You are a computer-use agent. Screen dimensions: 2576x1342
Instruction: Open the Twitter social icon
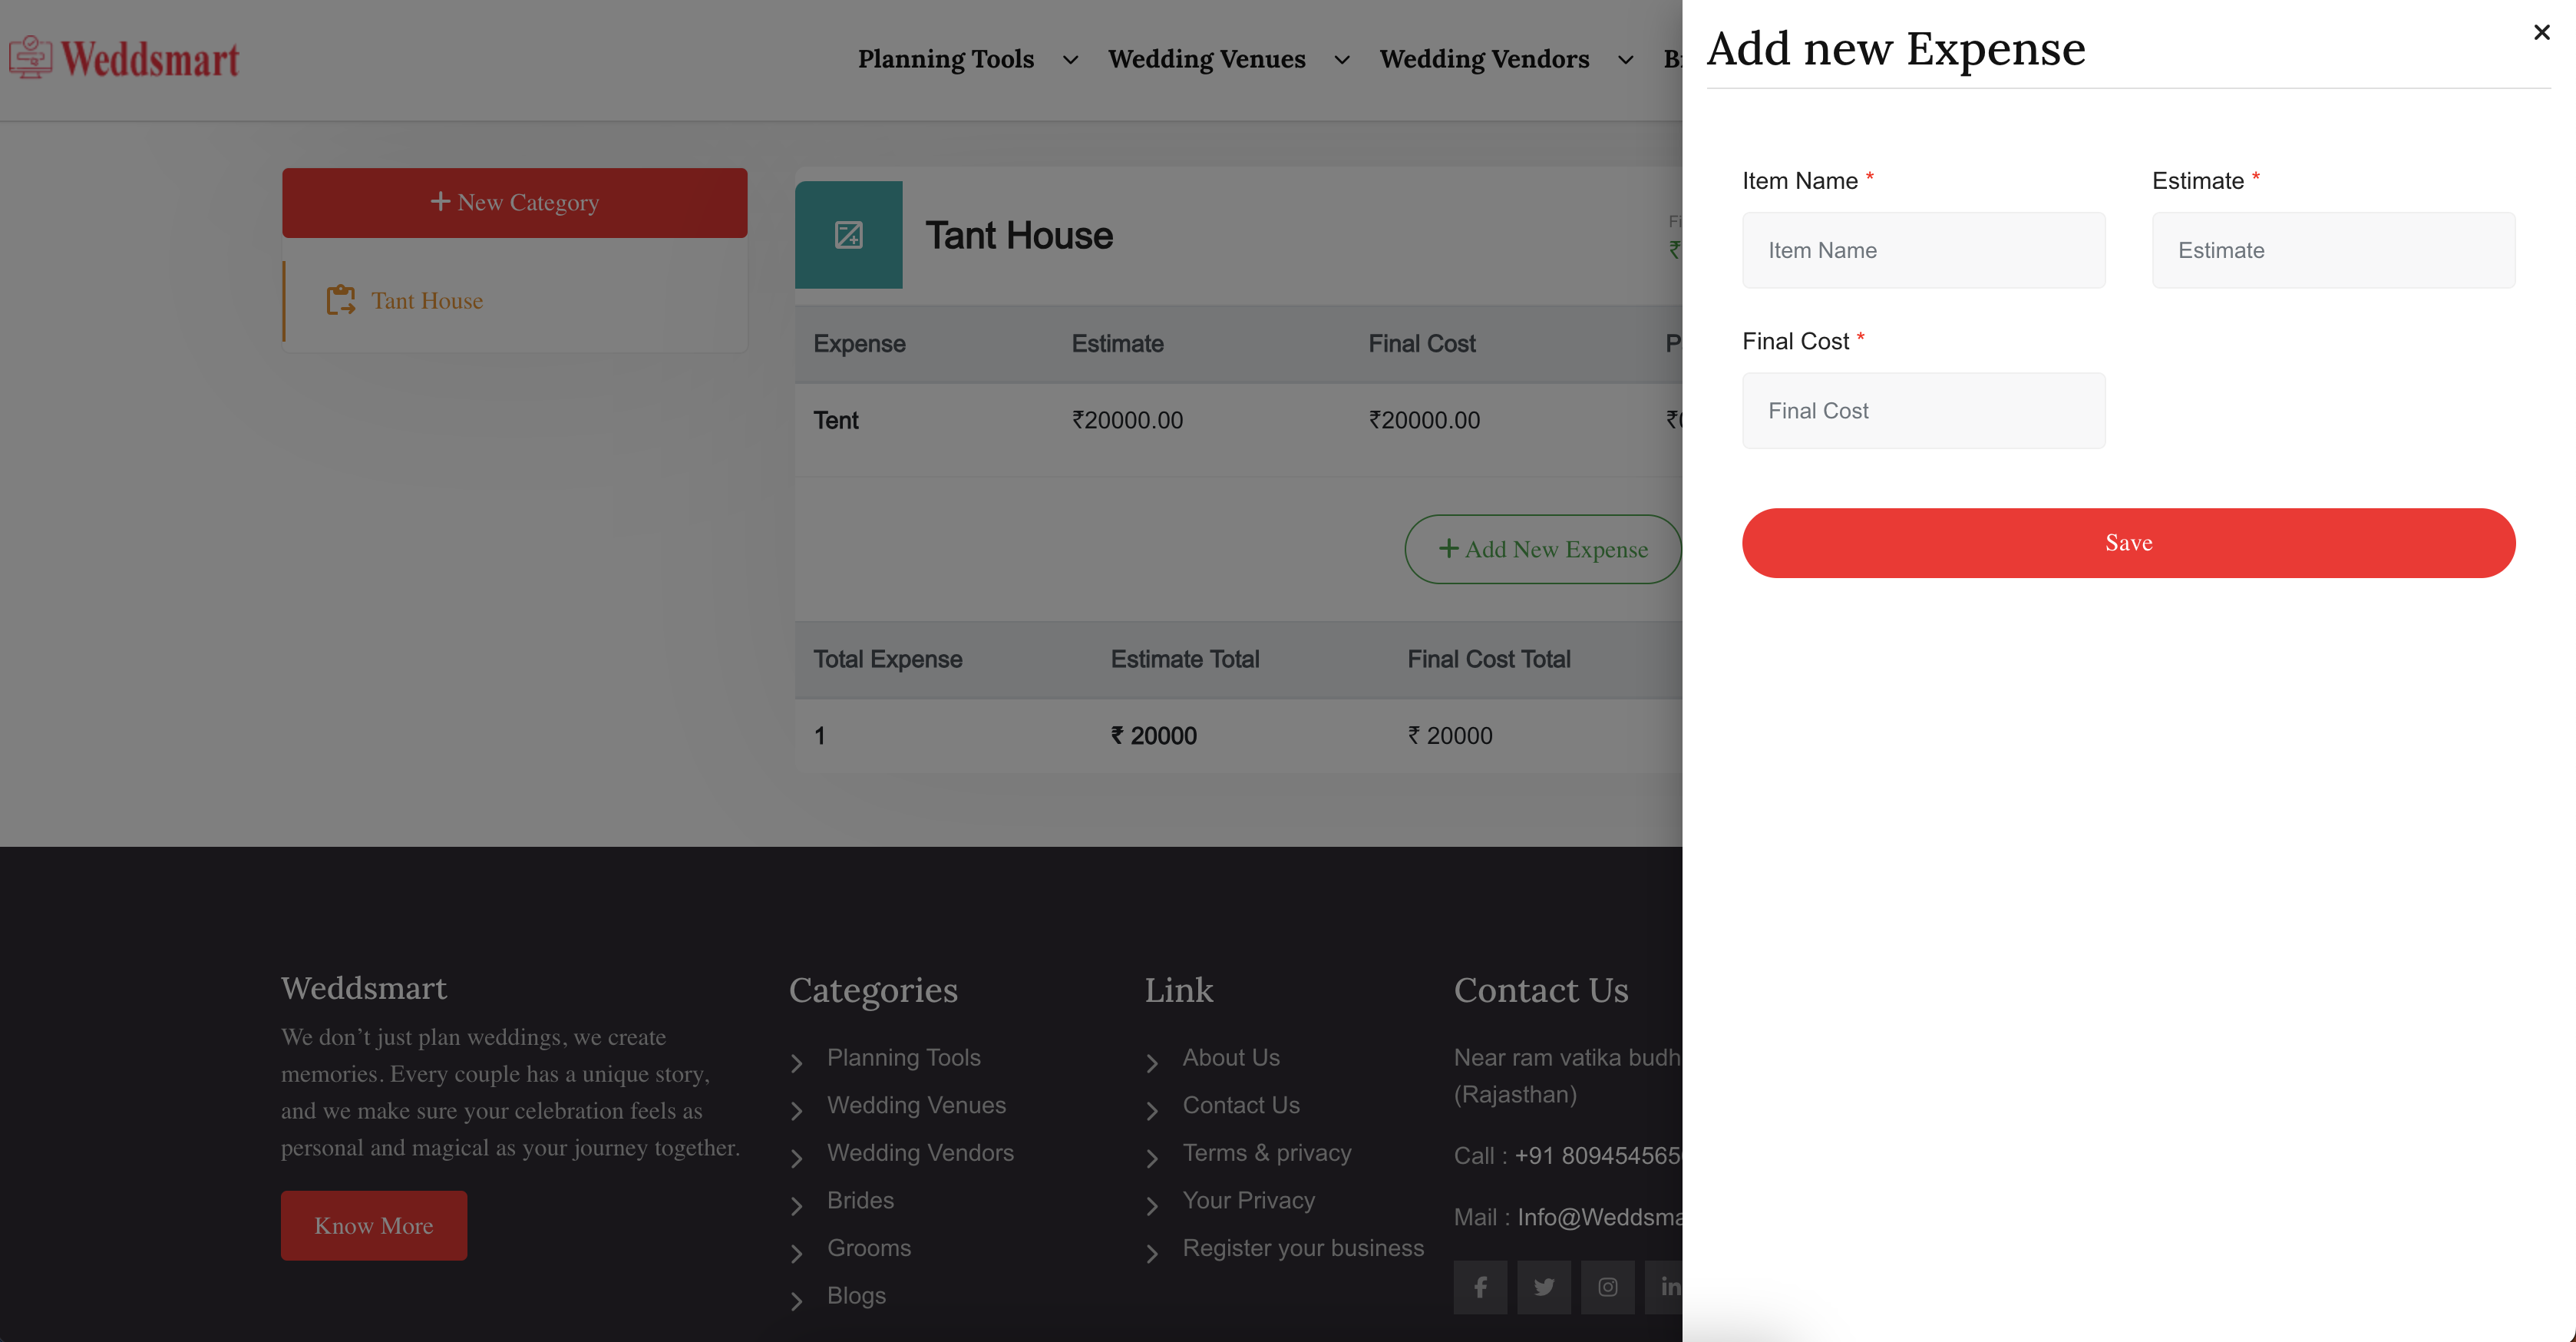(x=1544, y=1287)
